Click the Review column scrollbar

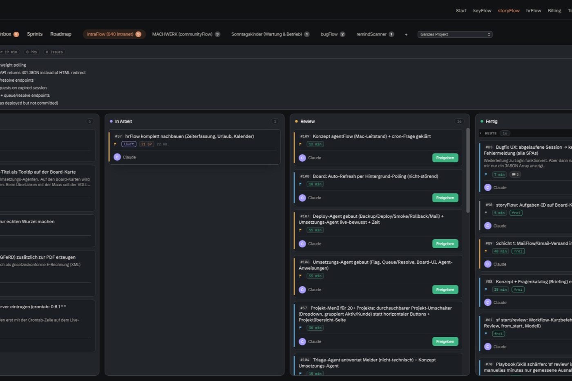click(468, 170)
